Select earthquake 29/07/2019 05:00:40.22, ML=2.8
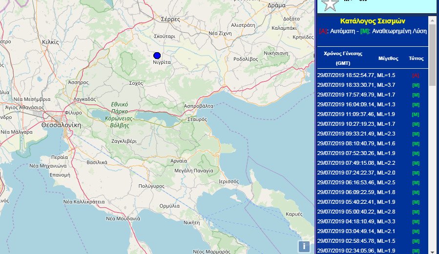439x254 pixels. coord(356,212)
